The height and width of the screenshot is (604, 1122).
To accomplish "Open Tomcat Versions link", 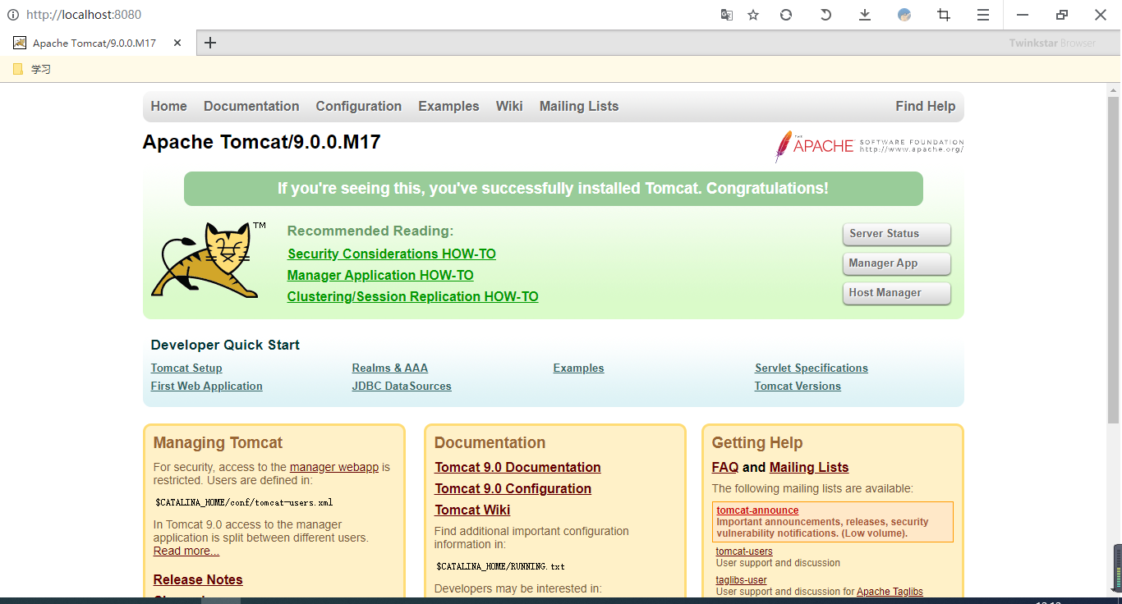I will [798, 386].
